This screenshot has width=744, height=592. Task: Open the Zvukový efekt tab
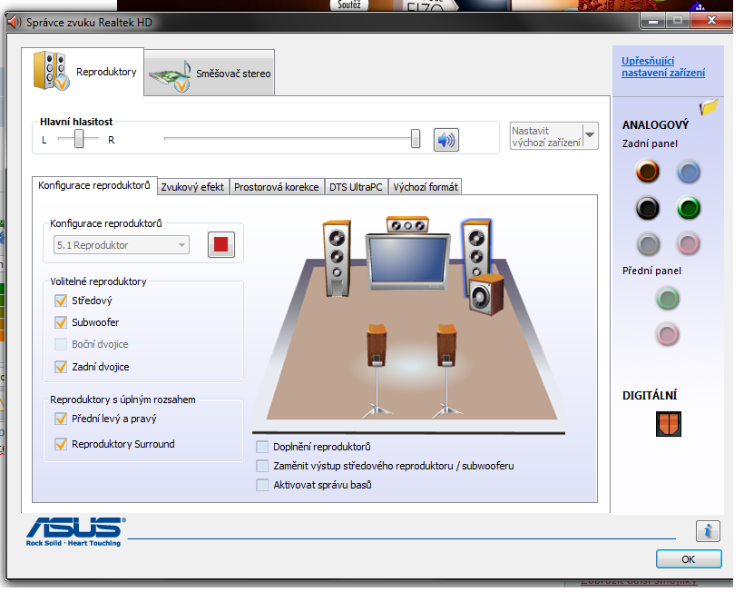(192, 187)
